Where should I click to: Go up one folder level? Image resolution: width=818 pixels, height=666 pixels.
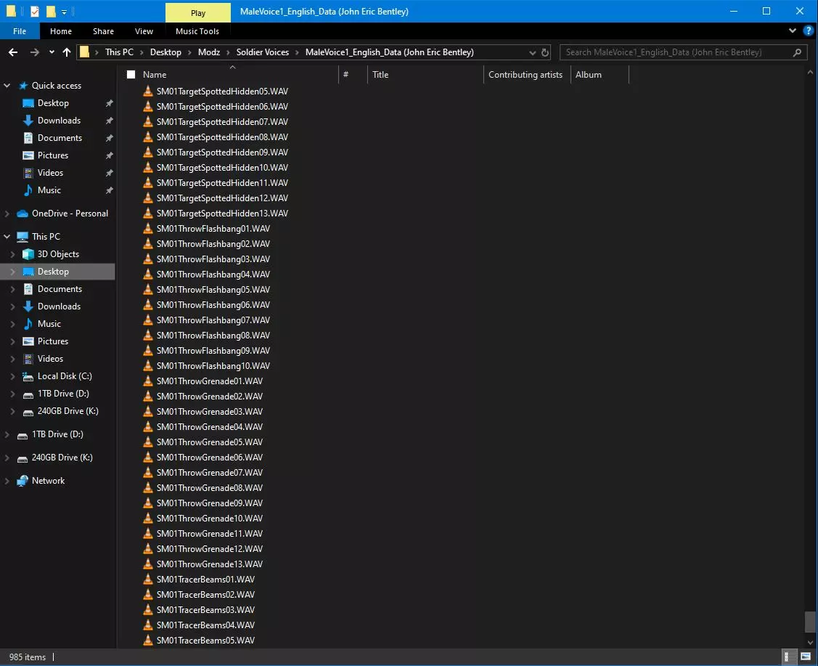pos(66,52)
